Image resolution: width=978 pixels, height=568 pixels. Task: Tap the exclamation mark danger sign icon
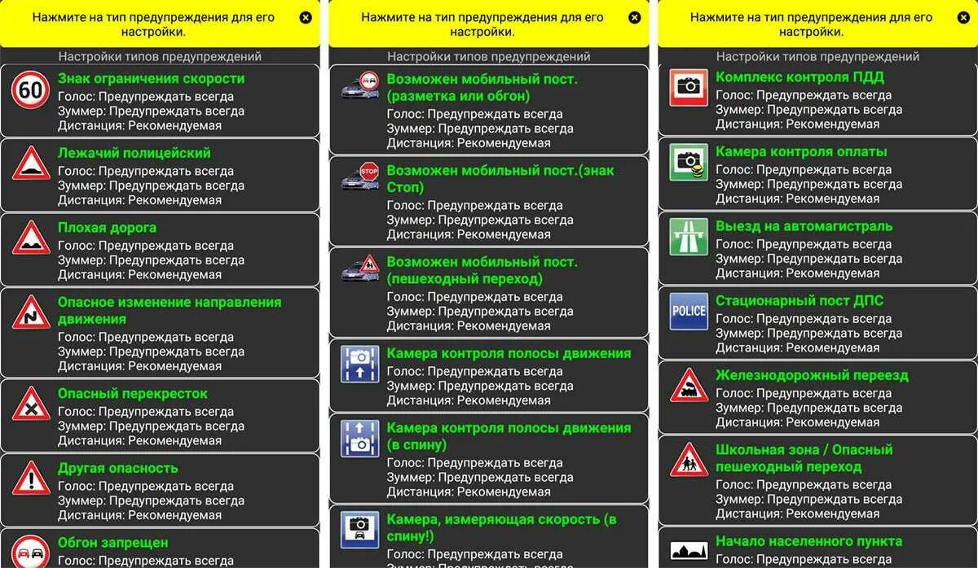point(31,478)
